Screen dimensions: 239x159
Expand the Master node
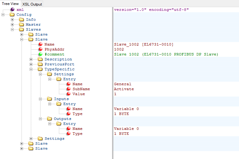coord(12,24)
